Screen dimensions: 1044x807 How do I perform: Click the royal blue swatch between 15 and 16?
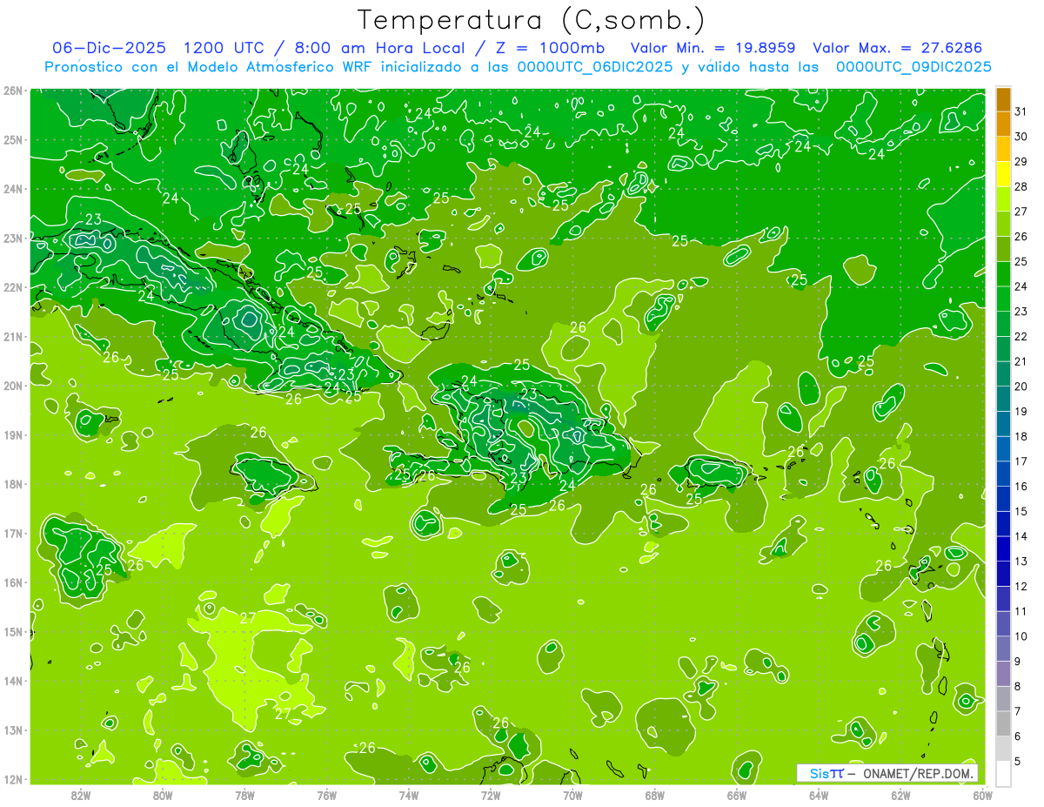coord(1003,499)
